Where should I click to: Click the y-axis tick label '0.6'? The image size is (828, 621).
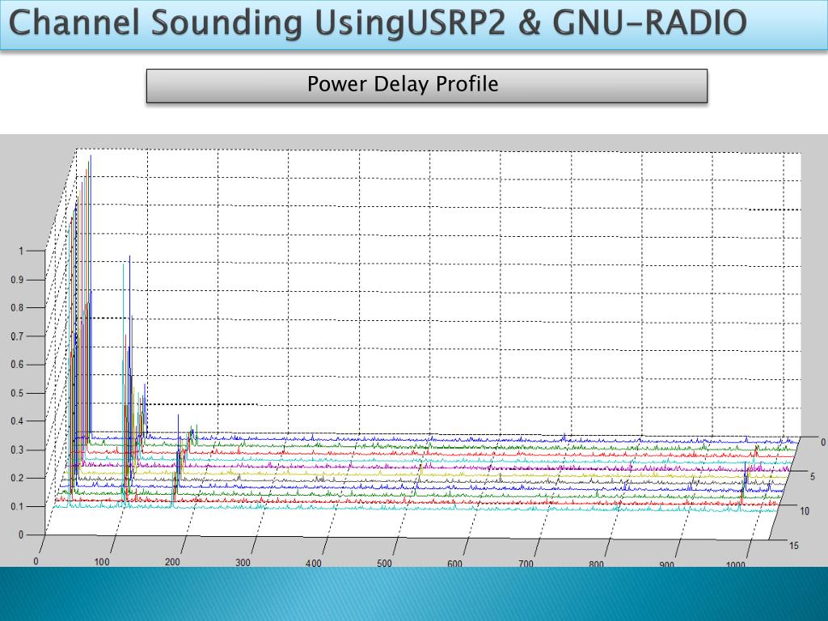coord(18,365)
